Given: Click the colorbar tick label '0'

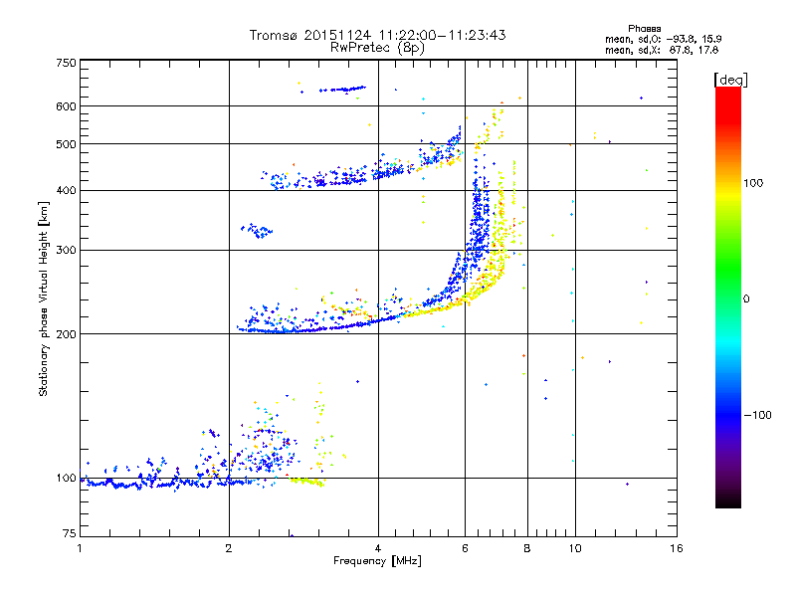Looking at the screenshot, I should click(x=746, y=299).
